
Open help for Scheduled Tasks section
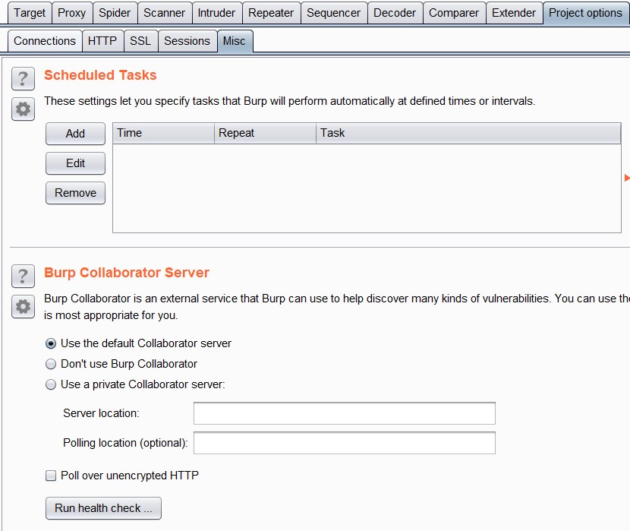click(23, 79)
